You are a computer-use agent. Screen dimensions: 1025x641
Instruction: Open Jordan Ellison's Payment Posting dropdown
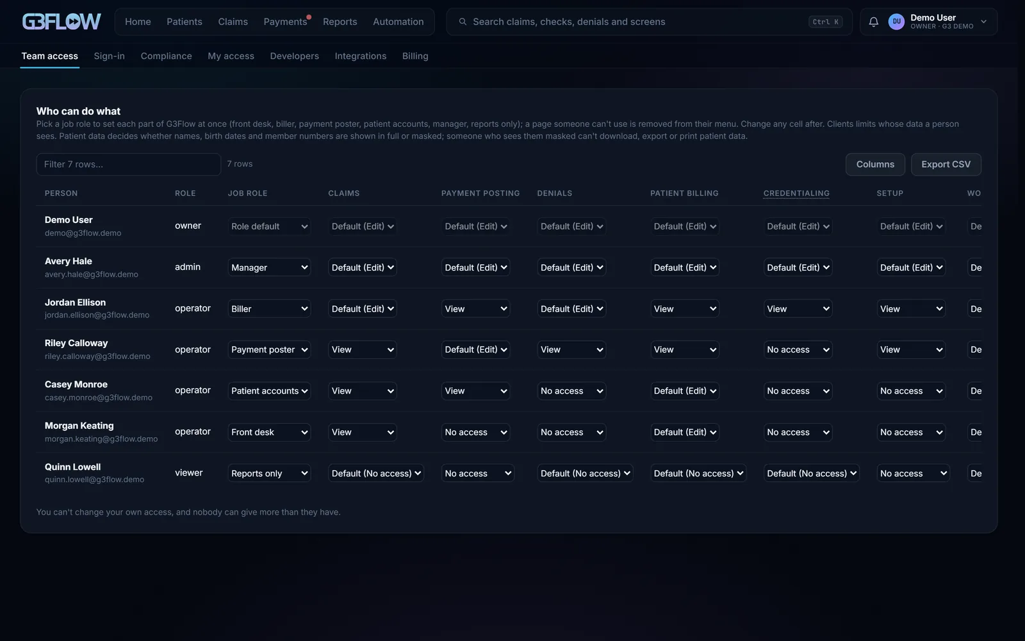pyautogui.click(x=475, y=309)
